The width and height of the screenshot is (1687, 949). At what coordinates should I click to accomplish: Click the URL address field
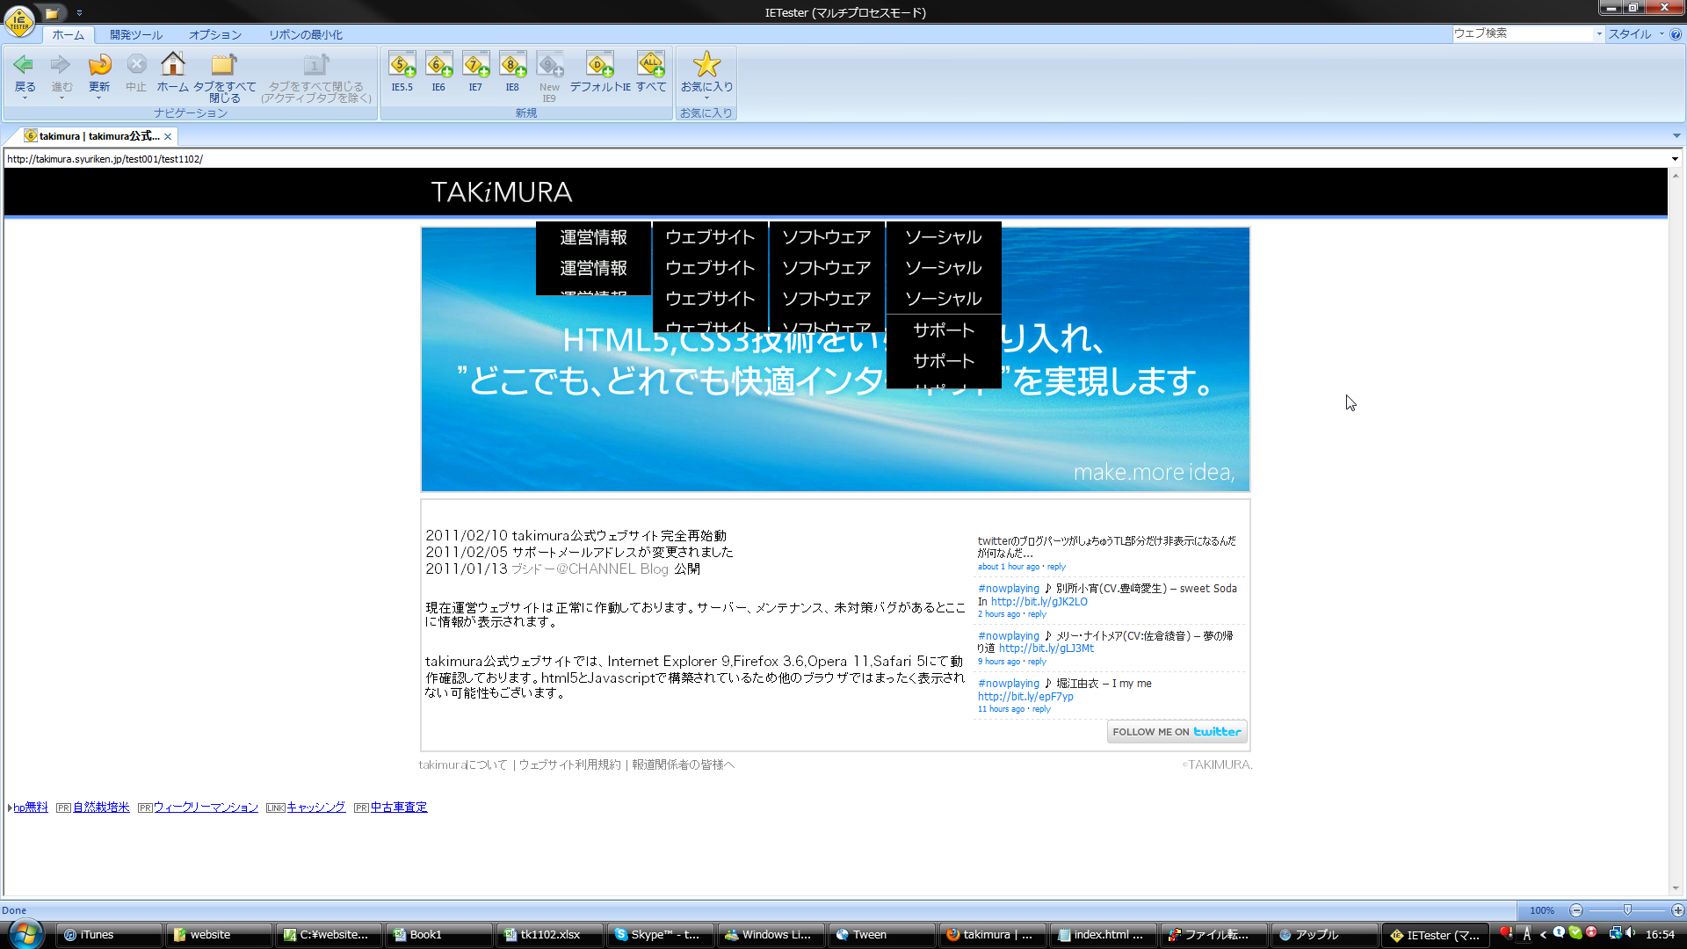836,159
